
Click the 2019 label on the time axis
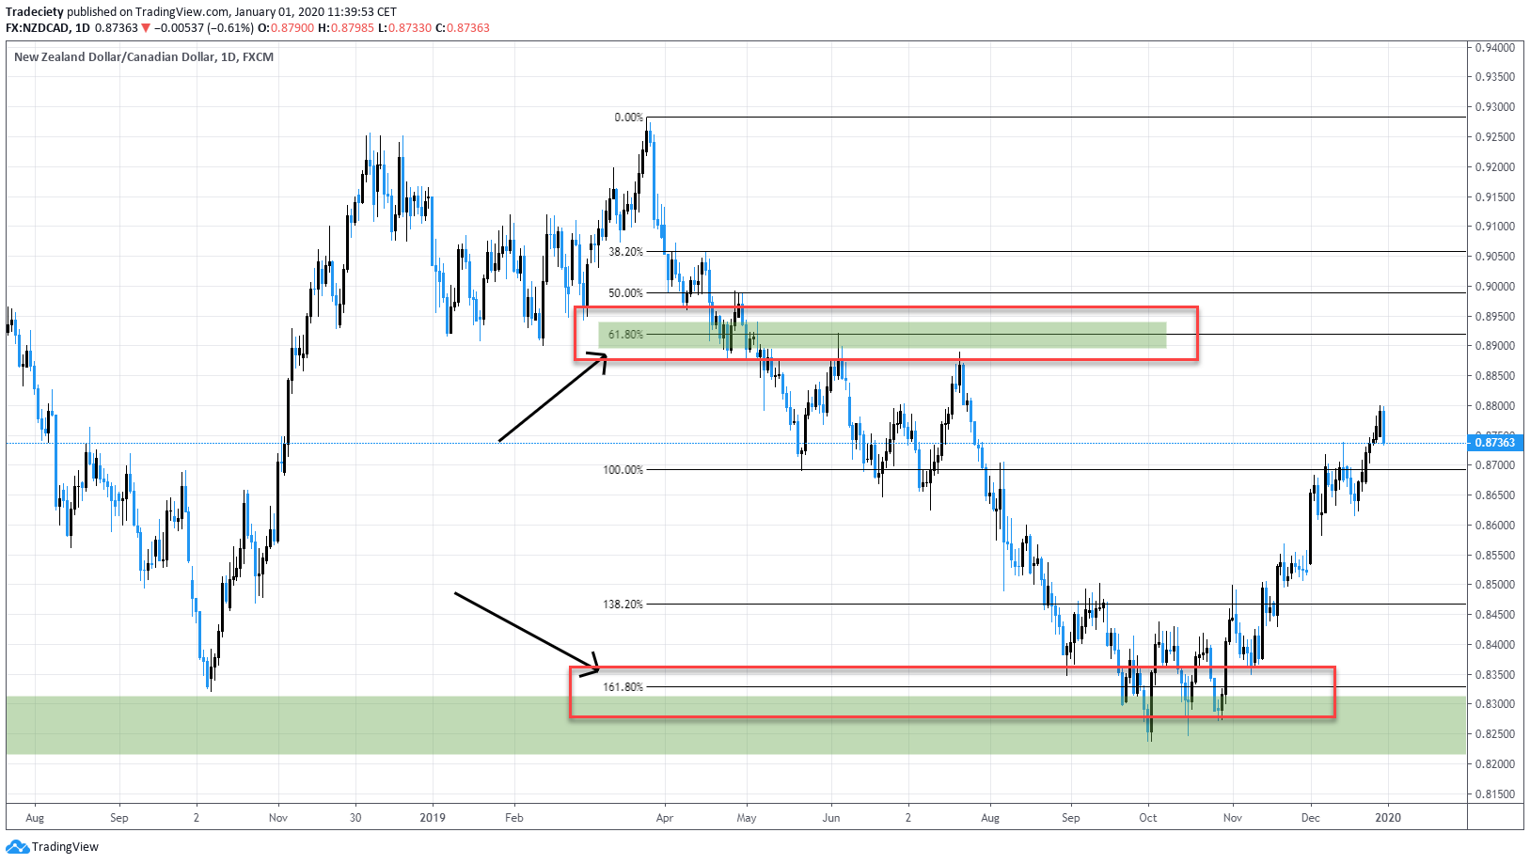[x=433, y=818]
